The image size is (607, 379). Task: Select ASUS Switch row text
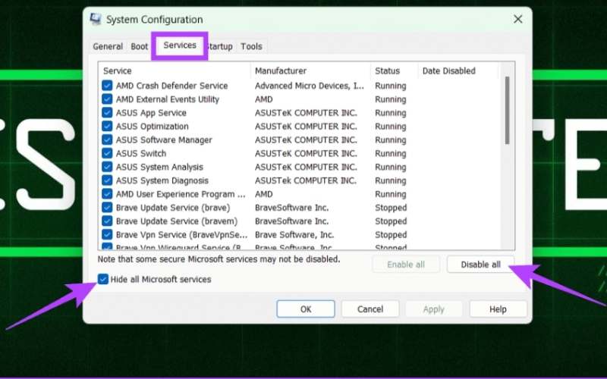pyautogui.click(x=141, y=154)
